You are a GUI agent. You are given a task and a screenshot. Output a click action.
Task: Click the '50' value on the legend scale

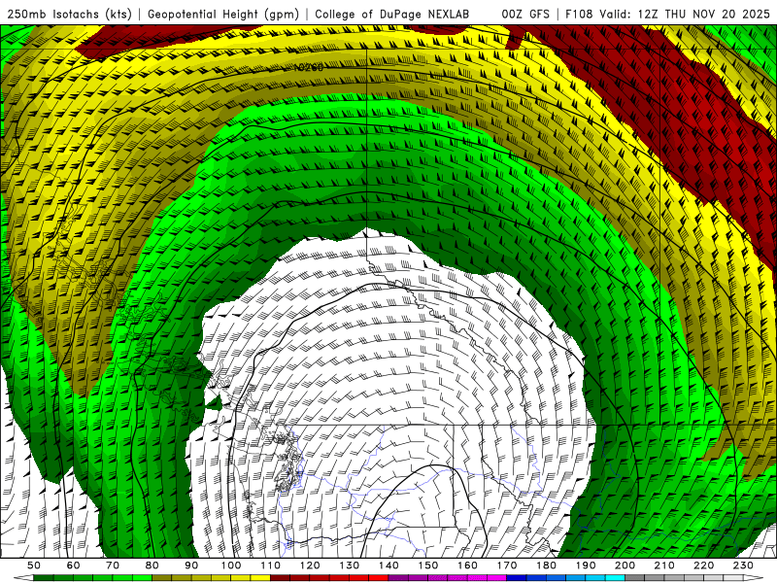pyautogui.click(x=34, y=566)
